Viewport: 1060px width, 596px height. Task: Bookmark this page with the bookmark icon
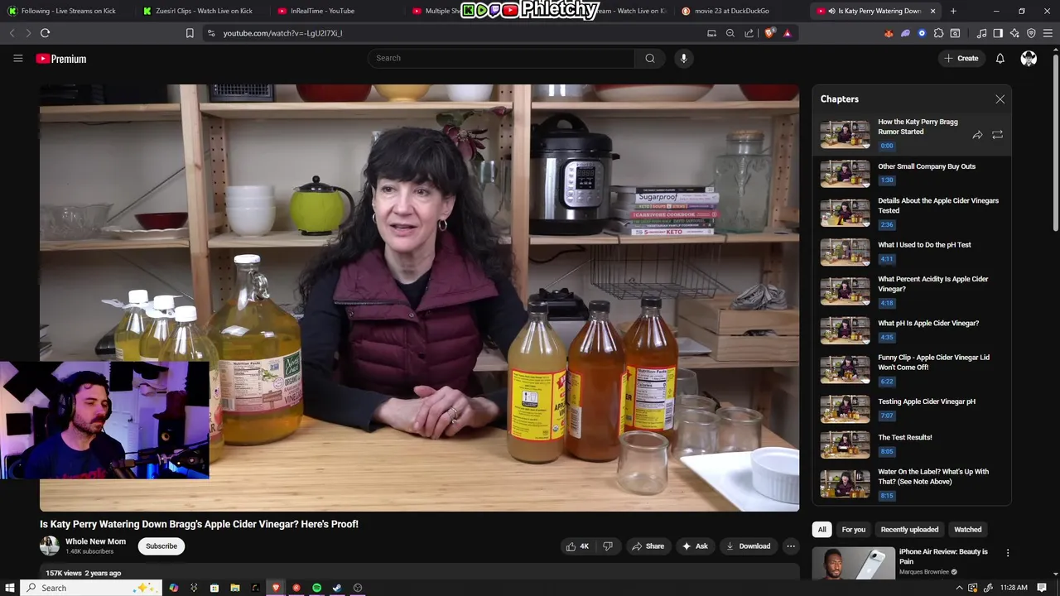[190, 33]
